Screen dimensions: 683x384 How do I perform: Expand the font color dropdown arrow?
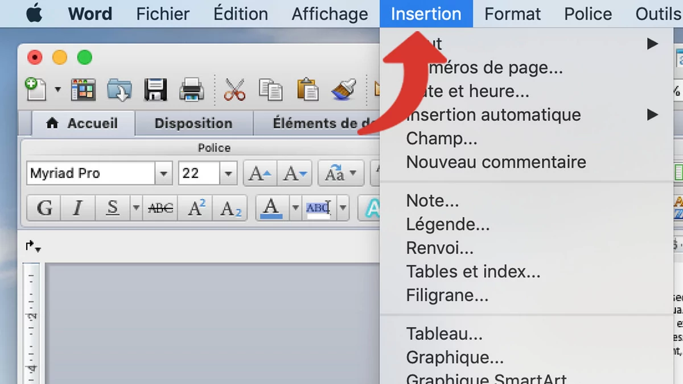(x=295, y=208)
